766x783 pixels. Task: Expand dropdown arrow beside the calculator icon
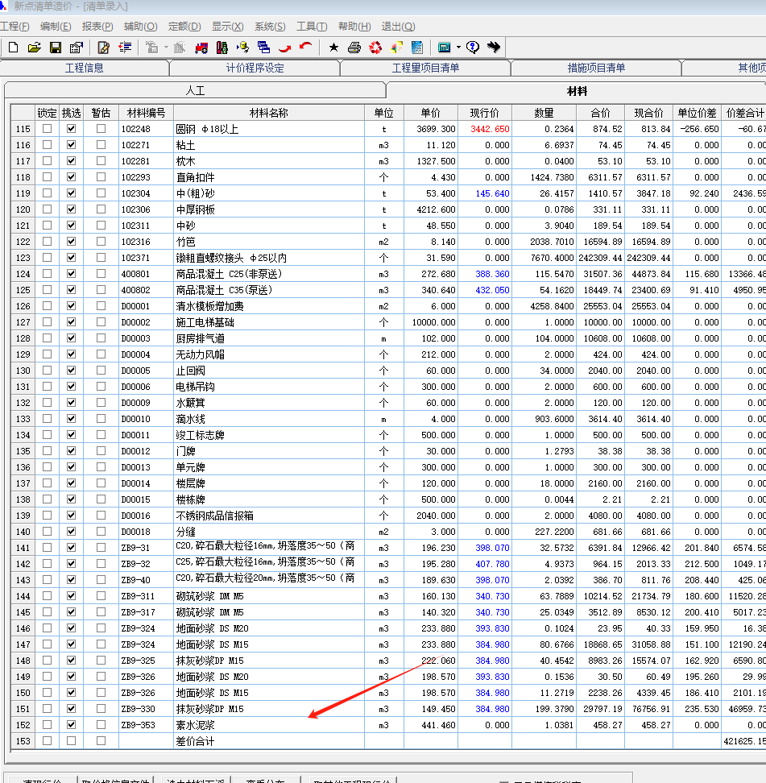coord(458,48)
